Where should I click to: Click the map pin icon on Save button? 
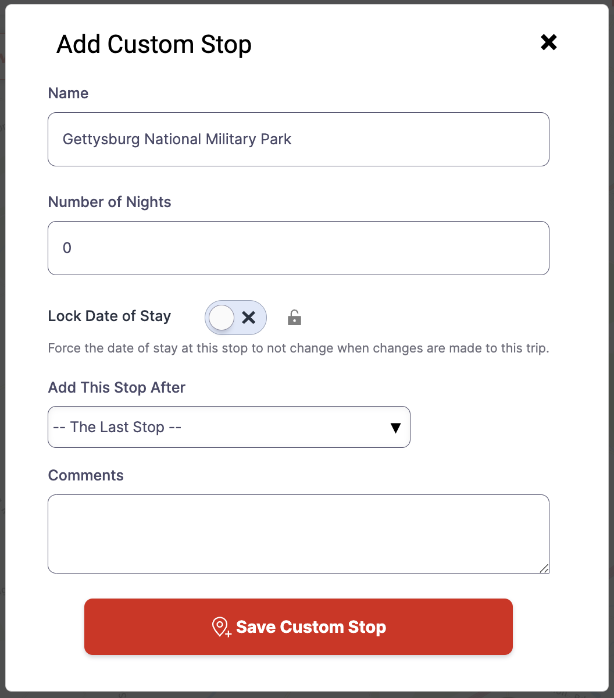coord(222,627)
